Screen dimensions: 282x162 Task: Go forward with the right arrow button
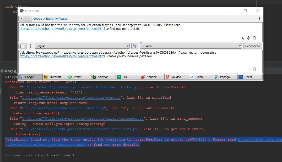pyautogui.click(x=29, y=19)
